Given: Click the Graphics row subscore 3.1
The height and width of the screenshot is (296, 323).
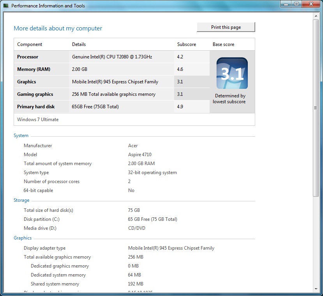Looking at the screenshot, I should point(180,82).
